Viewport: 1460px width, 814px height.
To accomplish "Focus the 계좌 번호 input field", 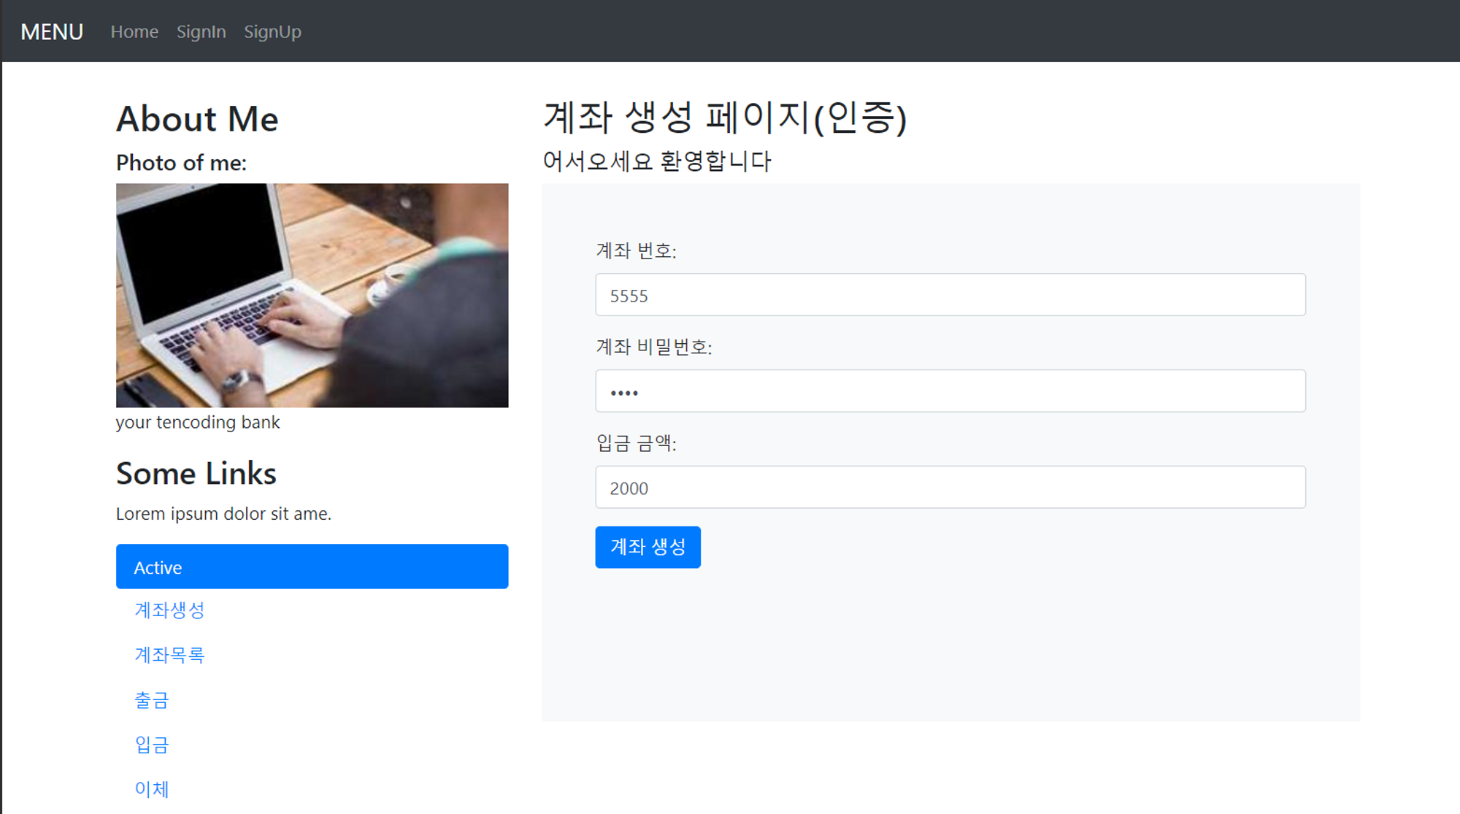I will tap(950, 295).
